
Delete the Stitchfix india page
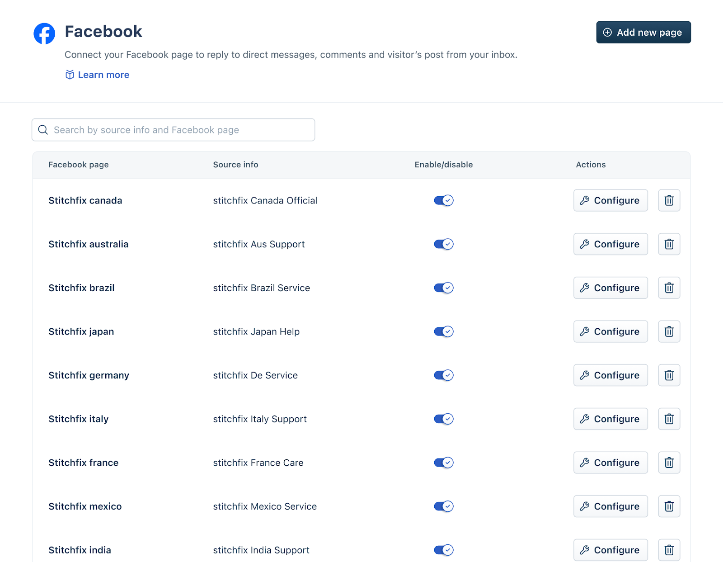[669, 550]
